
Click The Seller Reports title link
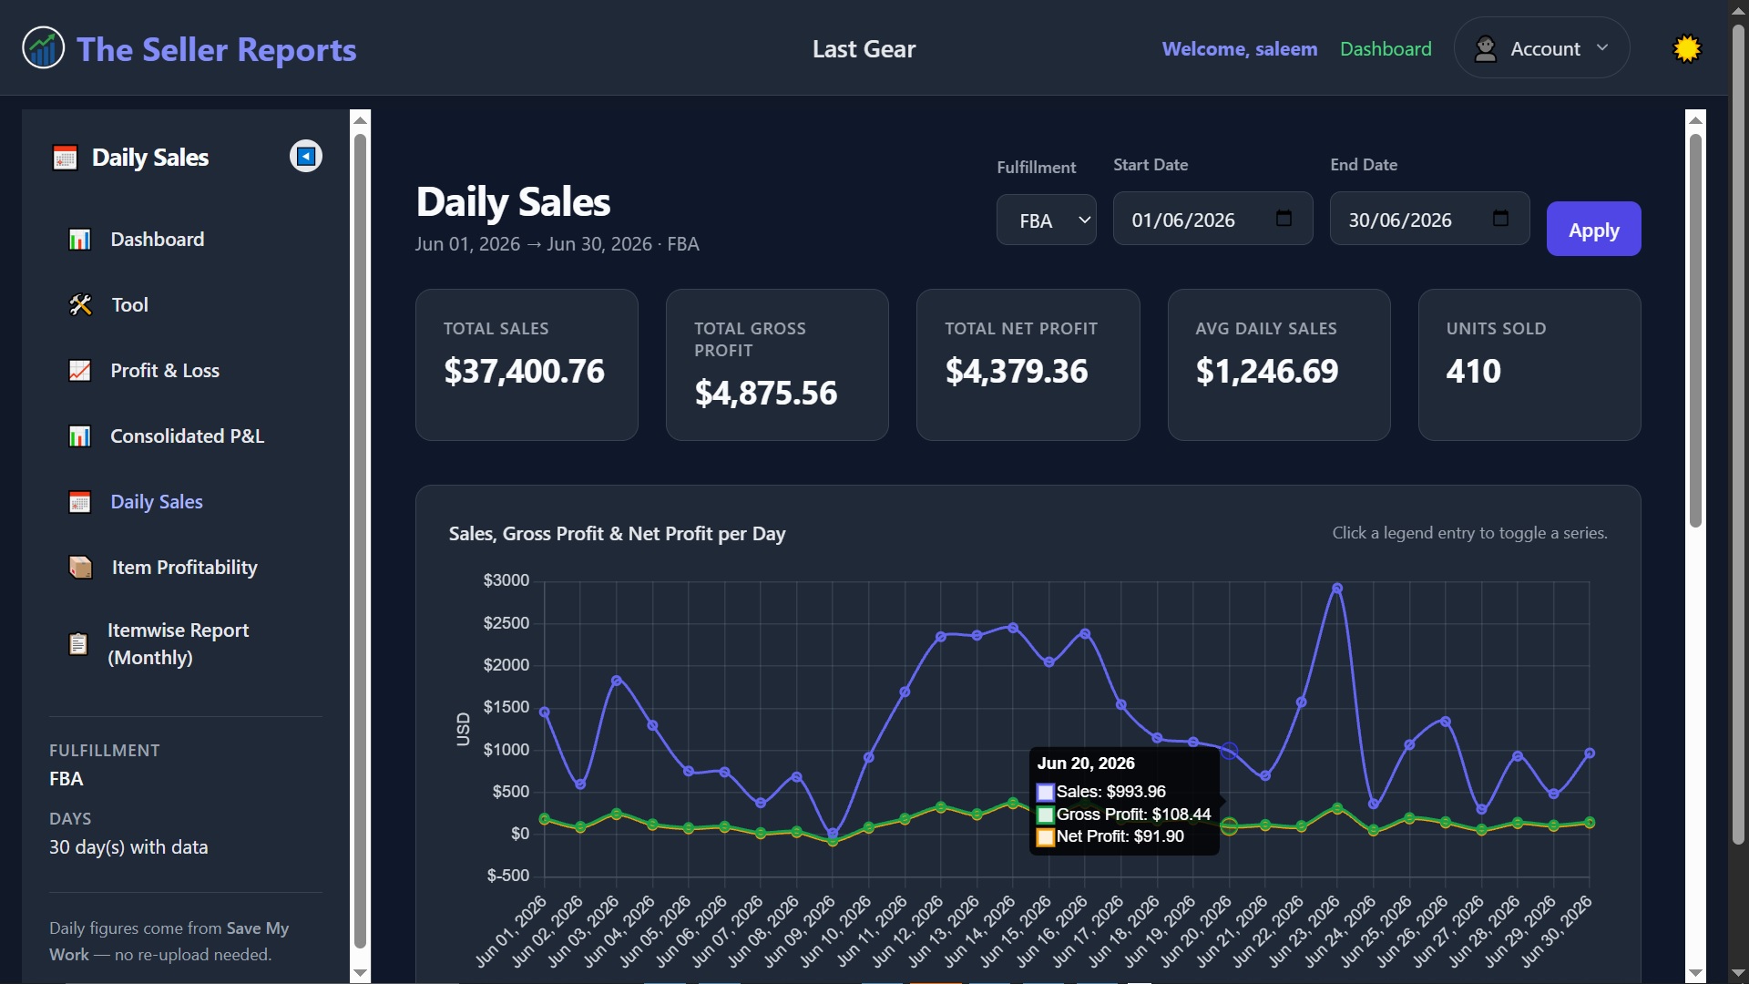pyautogui.click(x=217, y=49)
